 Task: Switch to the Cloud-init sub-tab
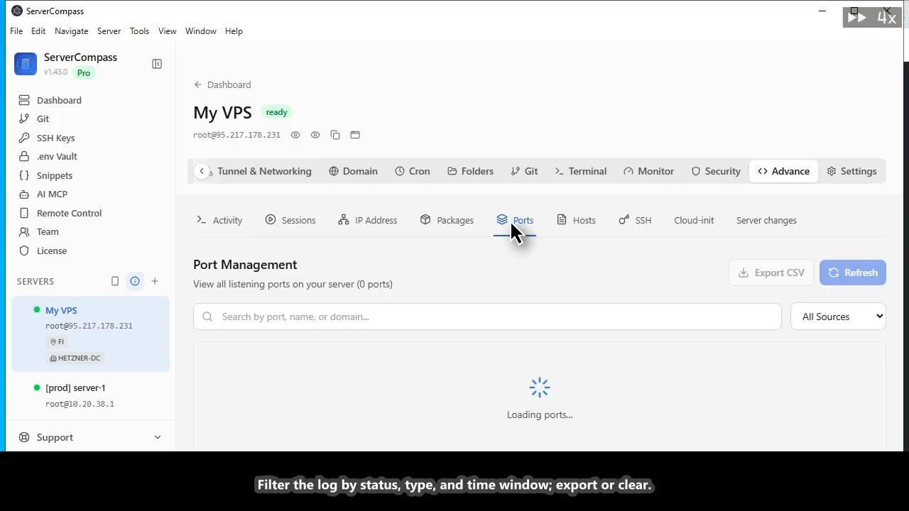694,220
